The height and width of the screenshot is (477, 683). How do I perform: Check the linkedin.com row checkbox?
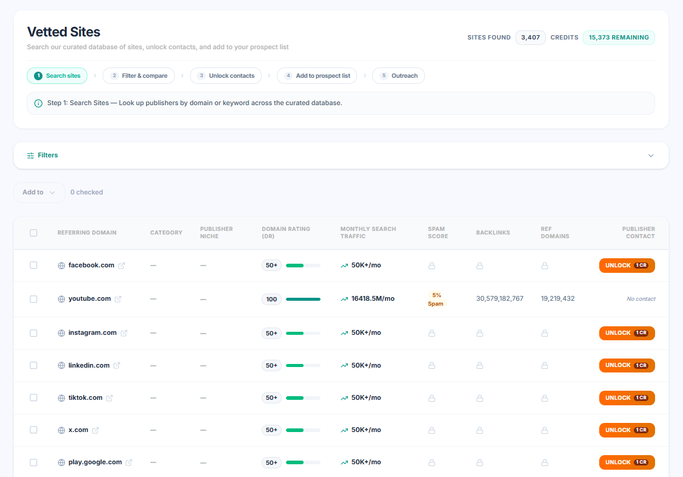[x=33, y=365]
